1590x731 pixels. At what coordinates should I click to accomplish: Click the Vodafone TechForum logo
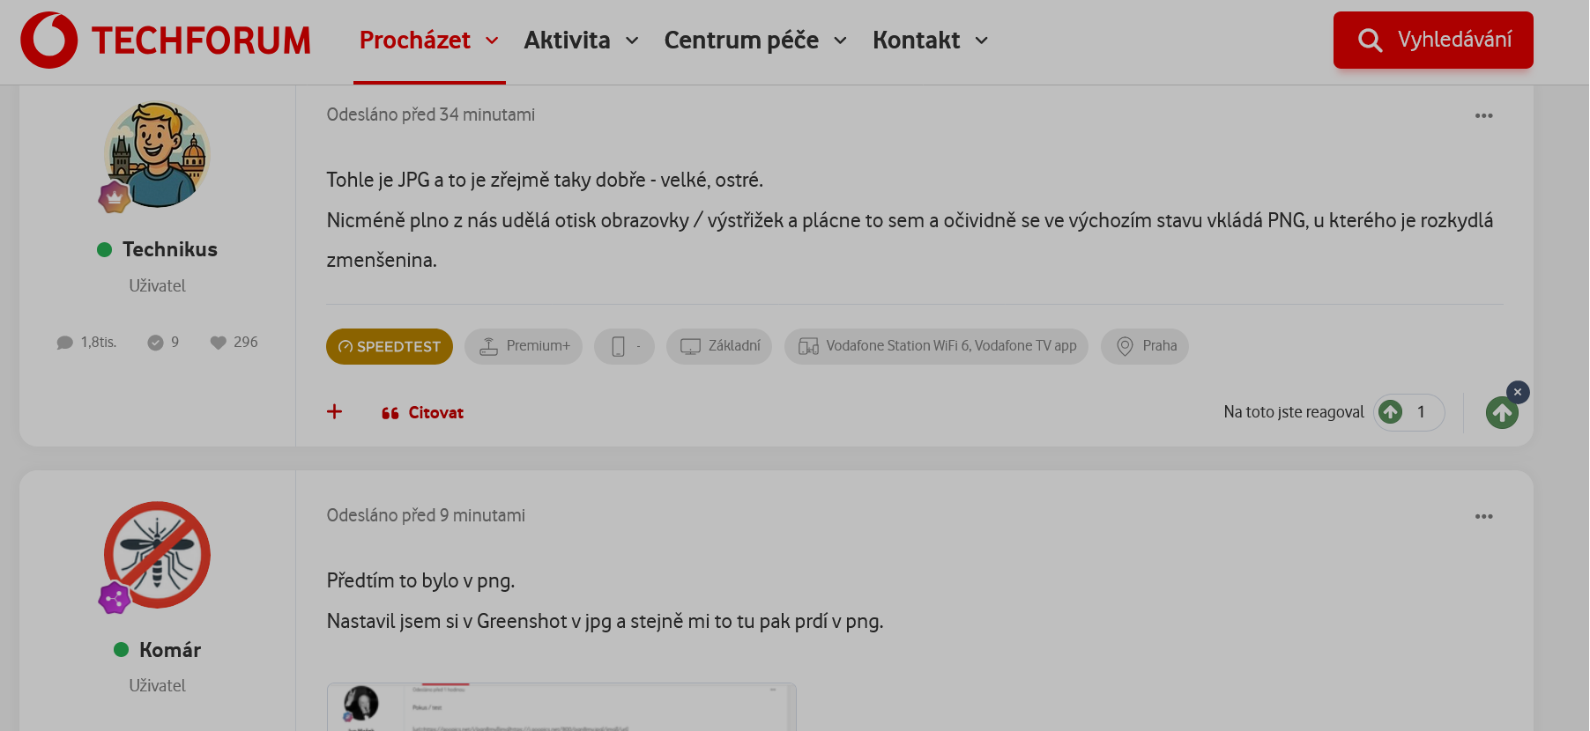click(x=166, y=41)
